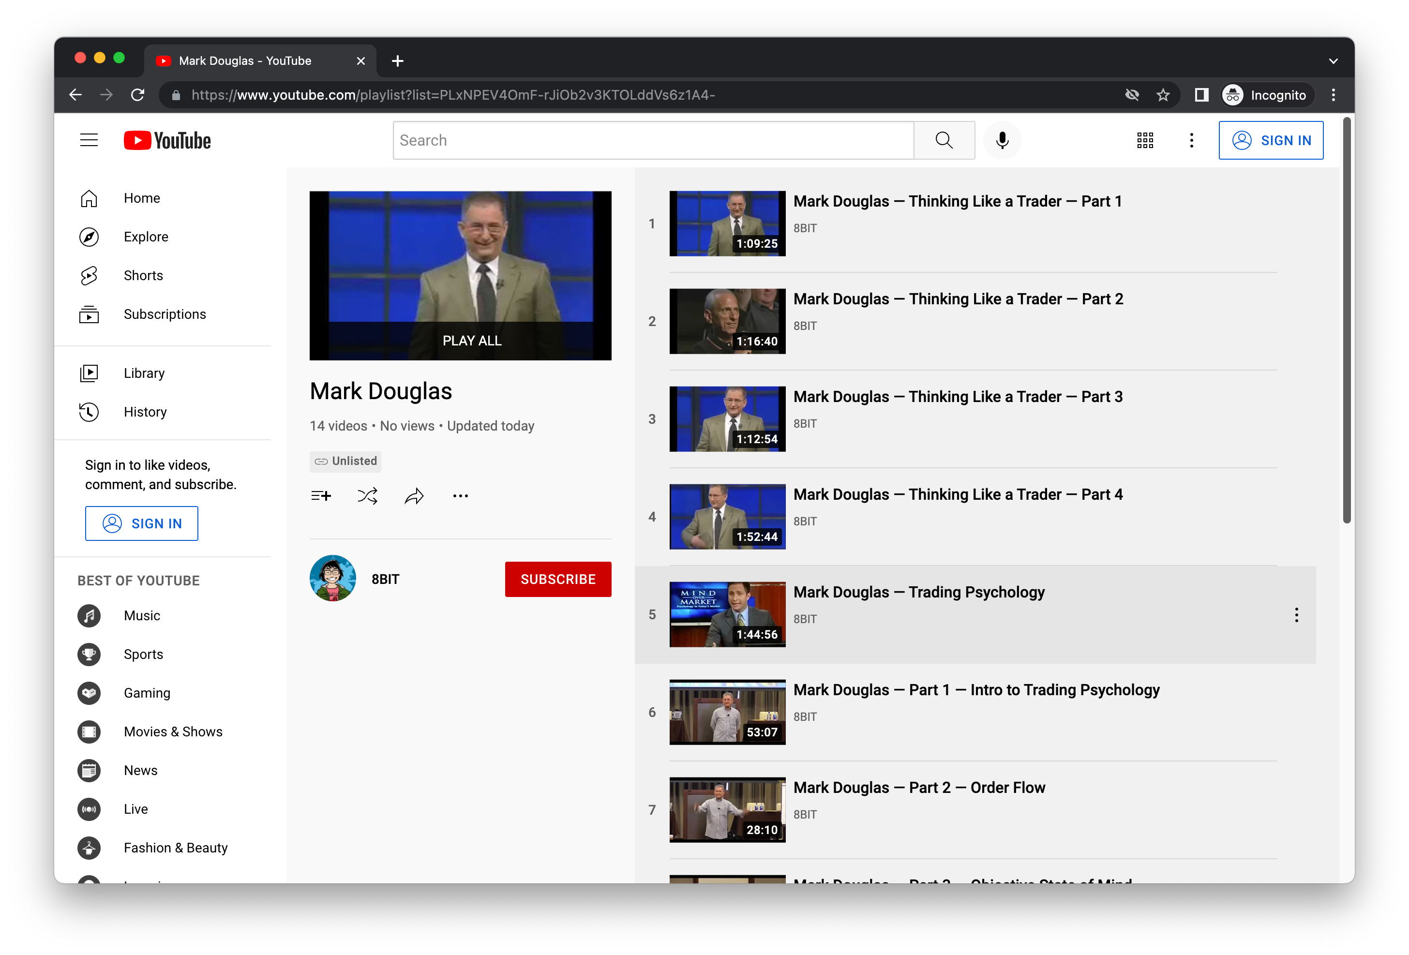
Task: Click the 53:07 video thumbnail
Action: pos(727,712)
